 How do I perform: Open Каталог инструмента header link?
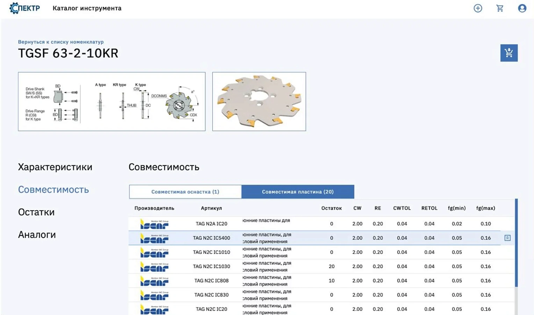(87, 8)
